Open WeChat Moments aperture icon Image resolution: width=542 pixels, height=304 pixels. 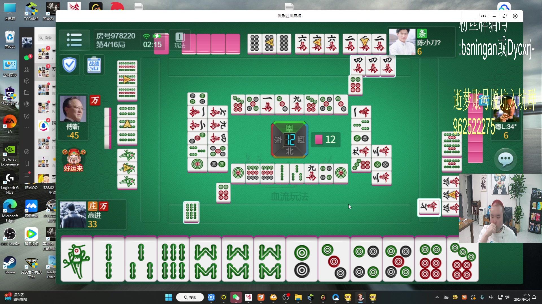coord(27,104)
